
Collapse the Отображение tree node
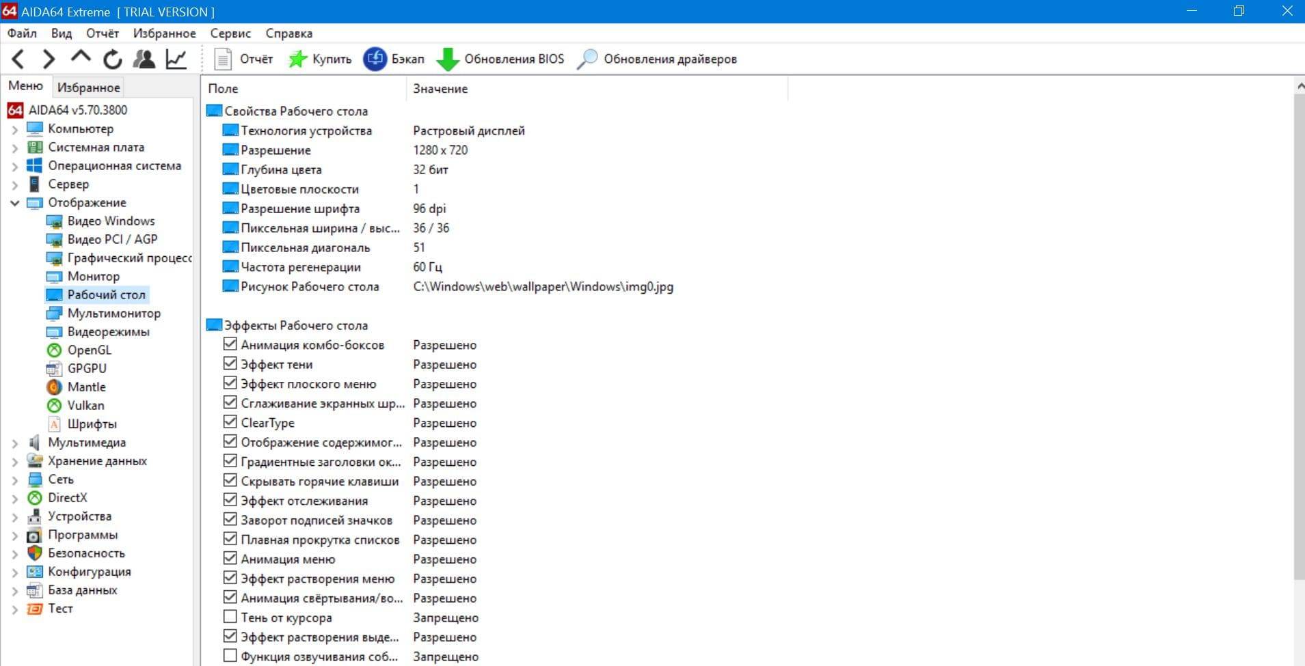(x=14, y=203)
